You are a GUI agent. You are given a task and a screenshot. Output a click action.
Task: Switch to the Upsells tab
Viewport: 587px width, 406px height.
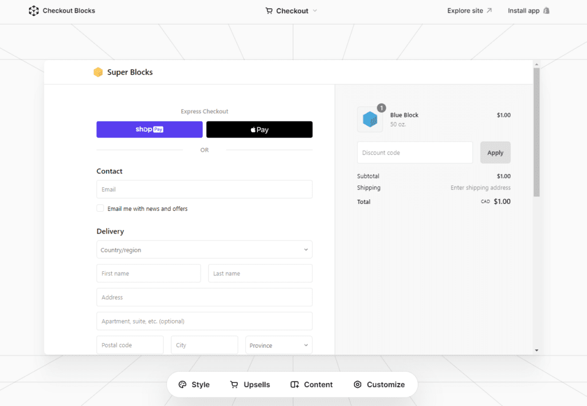click(251, 384)
